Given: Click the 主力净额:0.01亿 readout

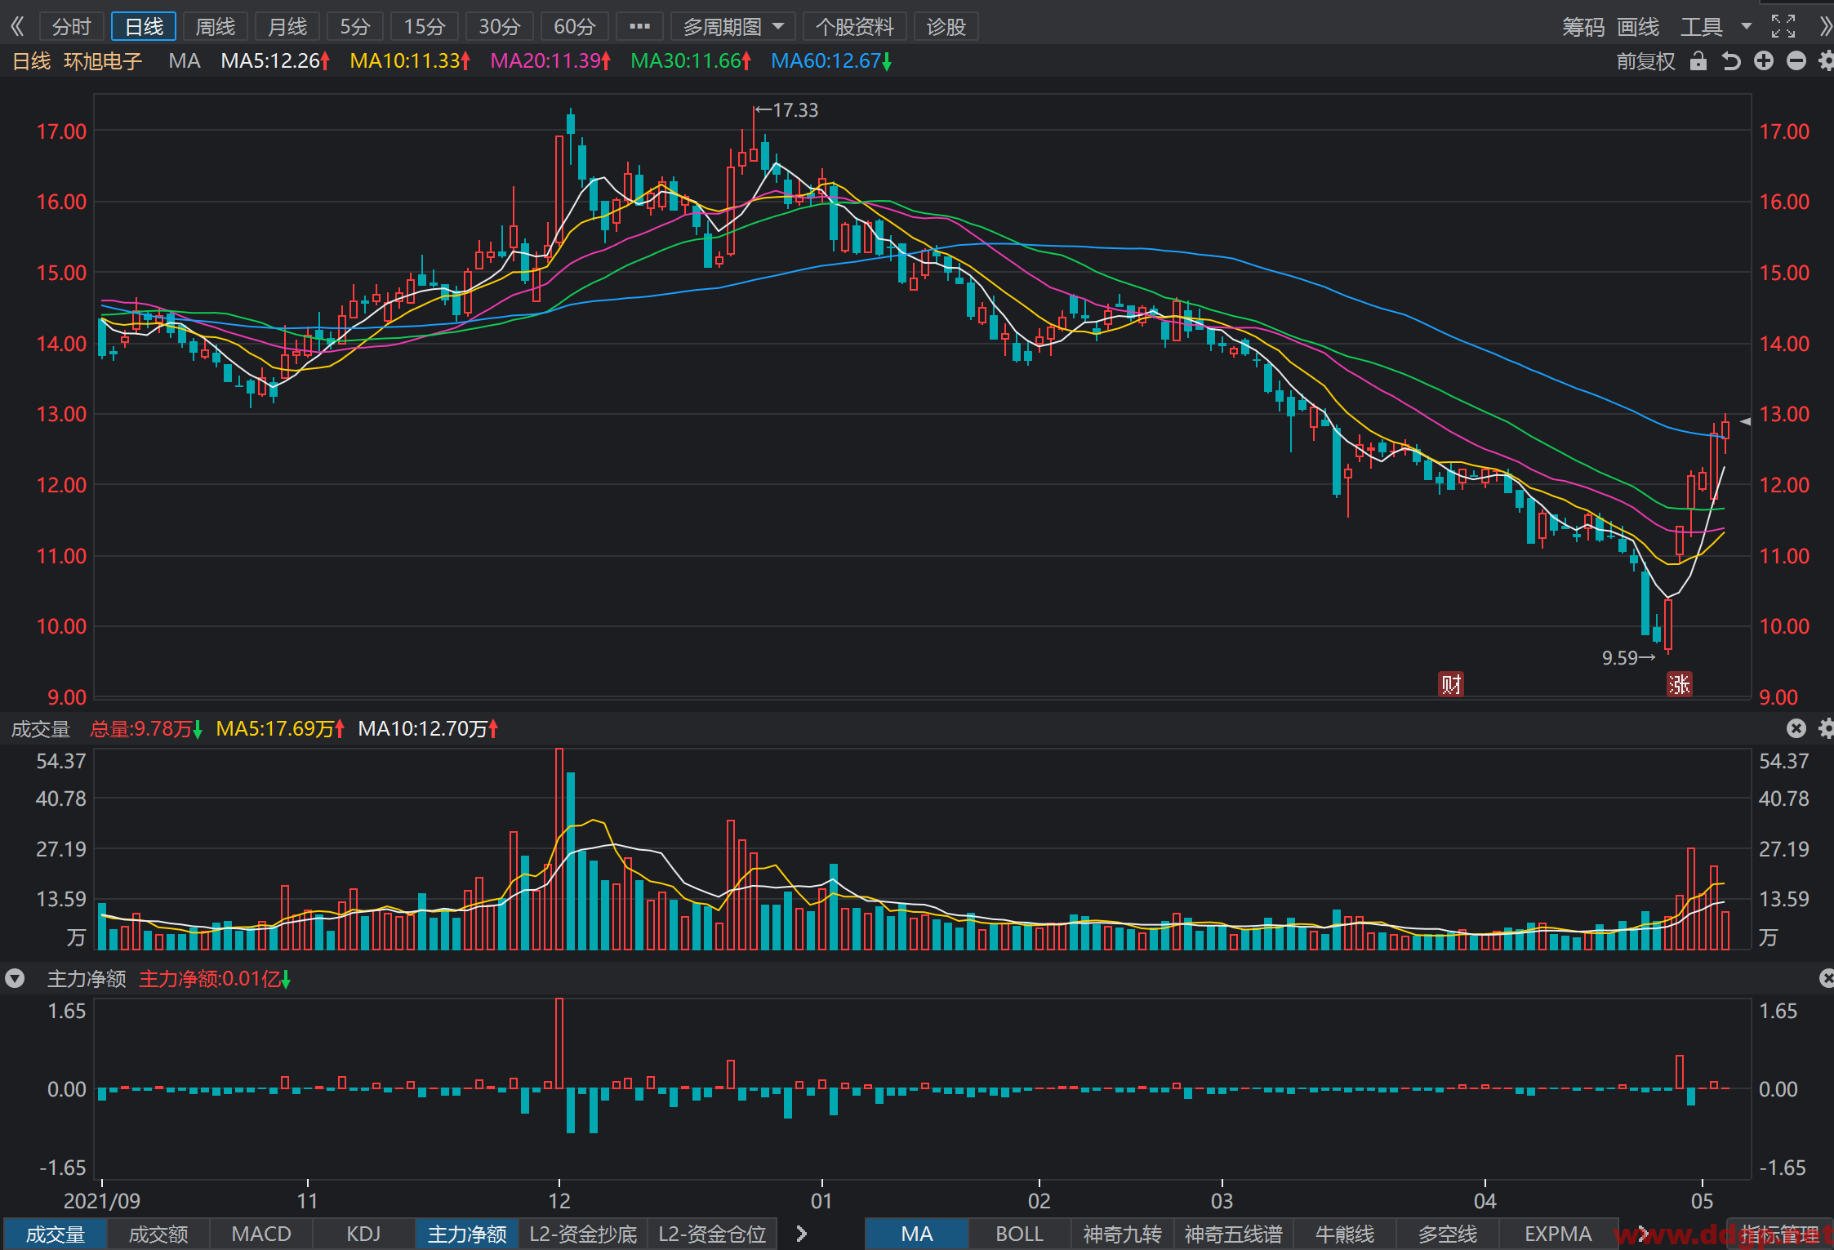Looking at the screenshot, I should click(x=215, y=978).
